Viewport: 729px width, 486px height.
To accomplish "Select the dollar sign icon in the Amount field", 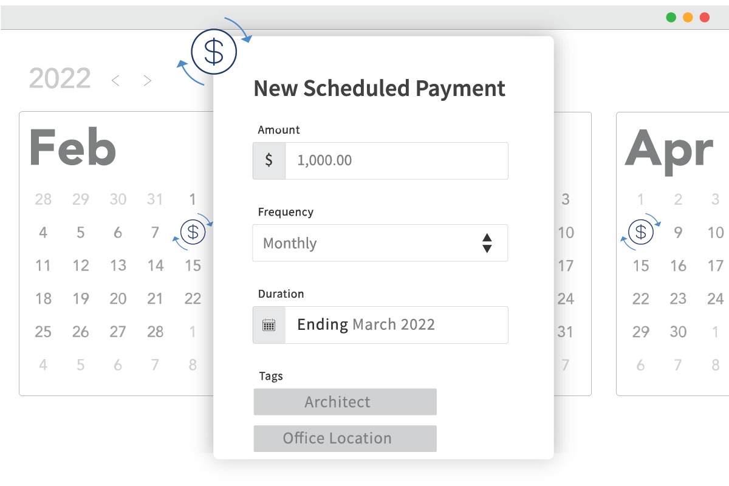I will click(x=269, y=160).
